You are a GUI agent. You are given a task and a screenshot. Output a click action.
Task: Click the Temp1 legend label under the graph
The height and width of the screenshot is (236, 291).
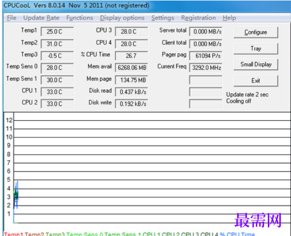tap(14, 234)
